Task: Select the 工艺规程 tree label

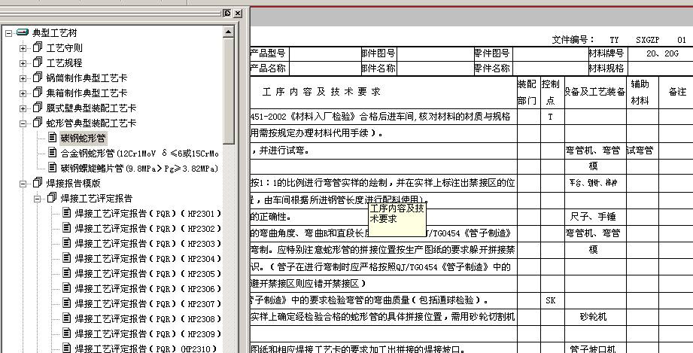Action: 65,63
